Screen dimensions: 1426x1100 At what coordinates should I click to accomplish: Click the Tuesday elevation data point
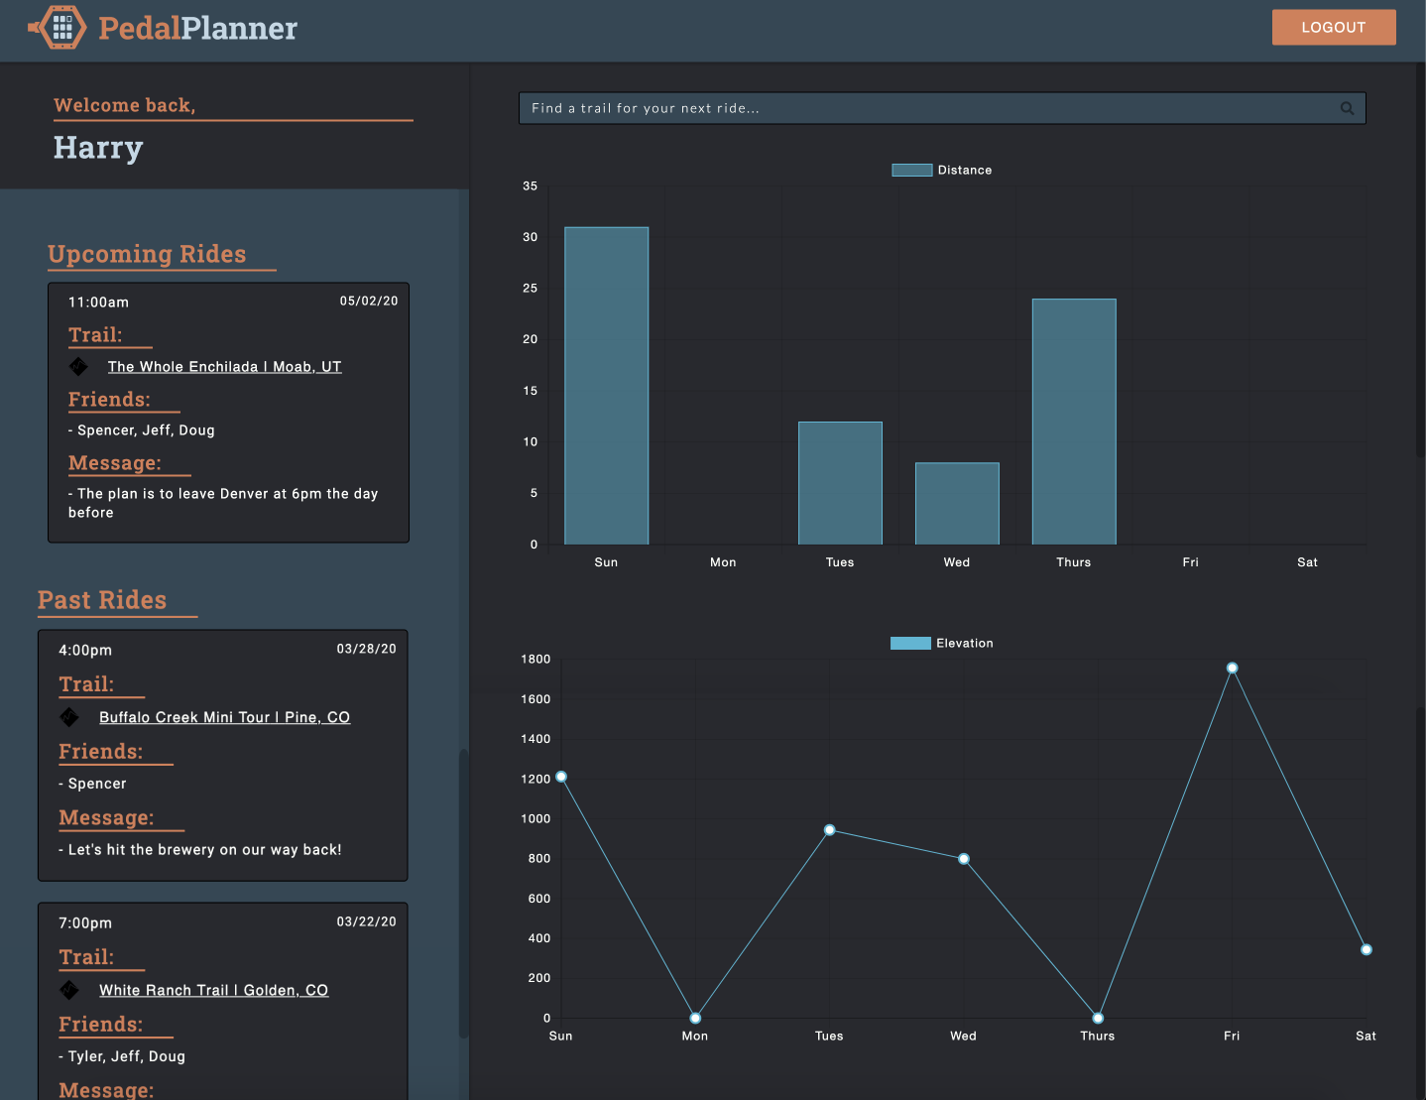pos(829,830)
